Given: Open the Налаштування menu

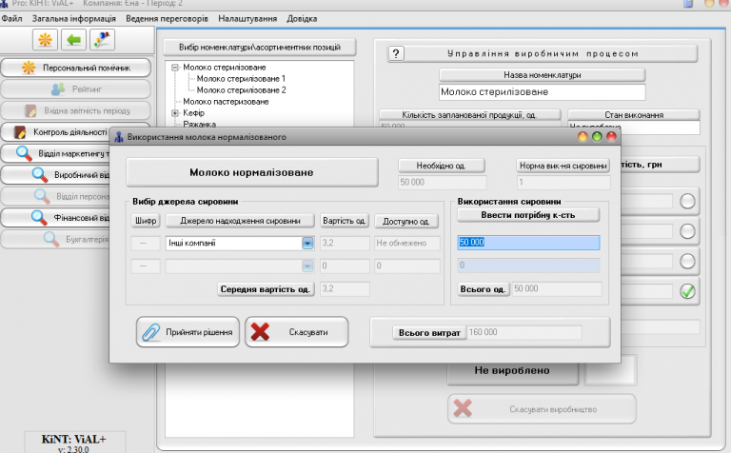Looking at the screenshot, I should 247,19.
